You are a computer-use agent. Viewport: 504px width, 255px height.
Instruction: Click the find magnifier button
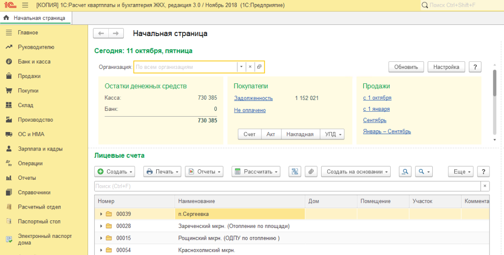pyautogui.click(x=405, y=172)
